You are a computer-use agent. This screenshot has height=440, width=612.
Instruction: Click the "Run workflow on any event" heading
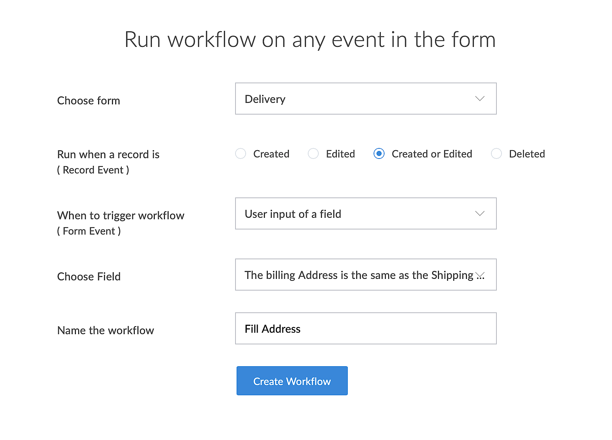tap(310, 39)
